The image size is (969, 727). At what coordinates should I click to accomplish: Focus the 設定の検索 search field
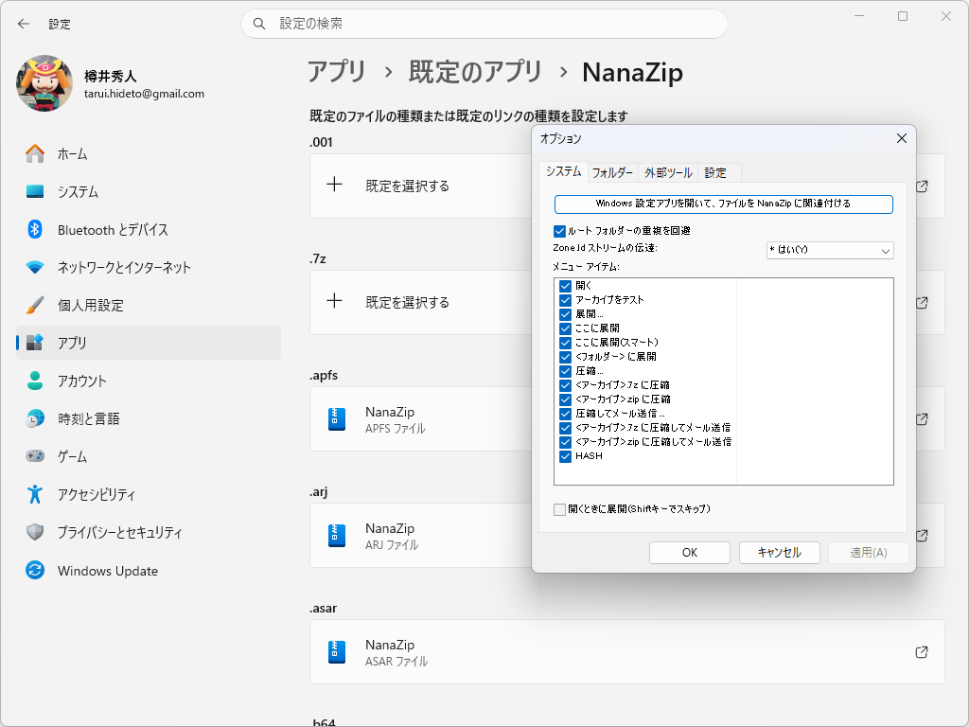click(484, 24)
